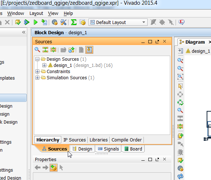Collapse the Flow Navigator with double chevron
This screenshot has width=211, height=180.
point(24,32)
